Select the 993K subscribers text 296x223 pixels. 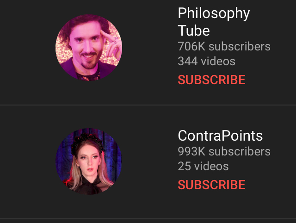[x=224, y=151]
